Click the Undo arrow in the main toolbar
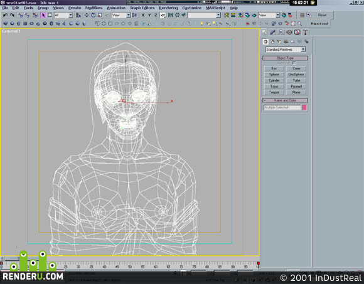 click(x=6, y=15)
